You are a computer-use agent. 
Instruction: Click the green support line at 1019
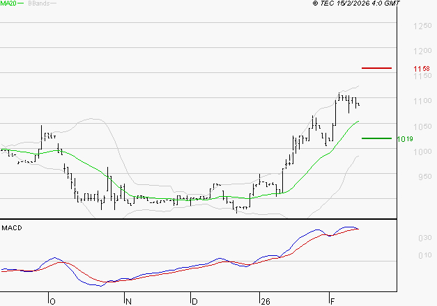(x=376, y=138)
